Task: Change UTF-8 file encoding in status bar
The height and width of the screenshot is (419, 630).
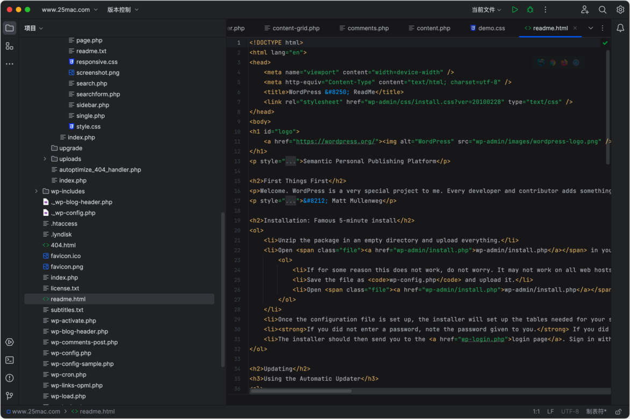Action: pyautogui.click(x=570, y=411)
